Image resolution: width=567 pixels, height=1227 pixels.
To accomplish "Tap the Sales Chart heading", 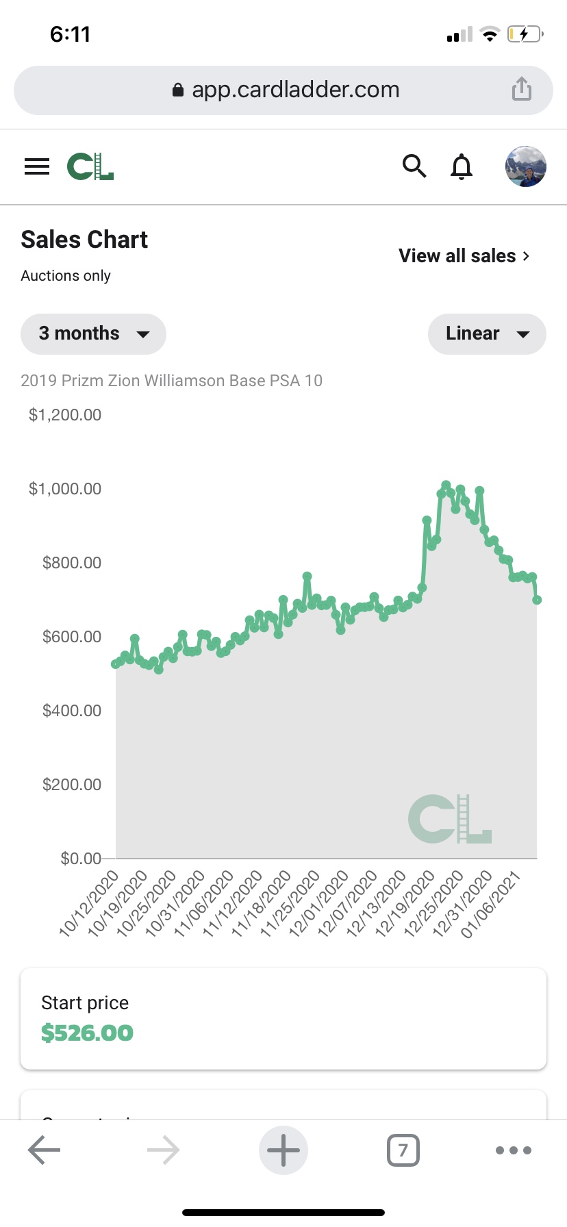I will pos(84,240).
